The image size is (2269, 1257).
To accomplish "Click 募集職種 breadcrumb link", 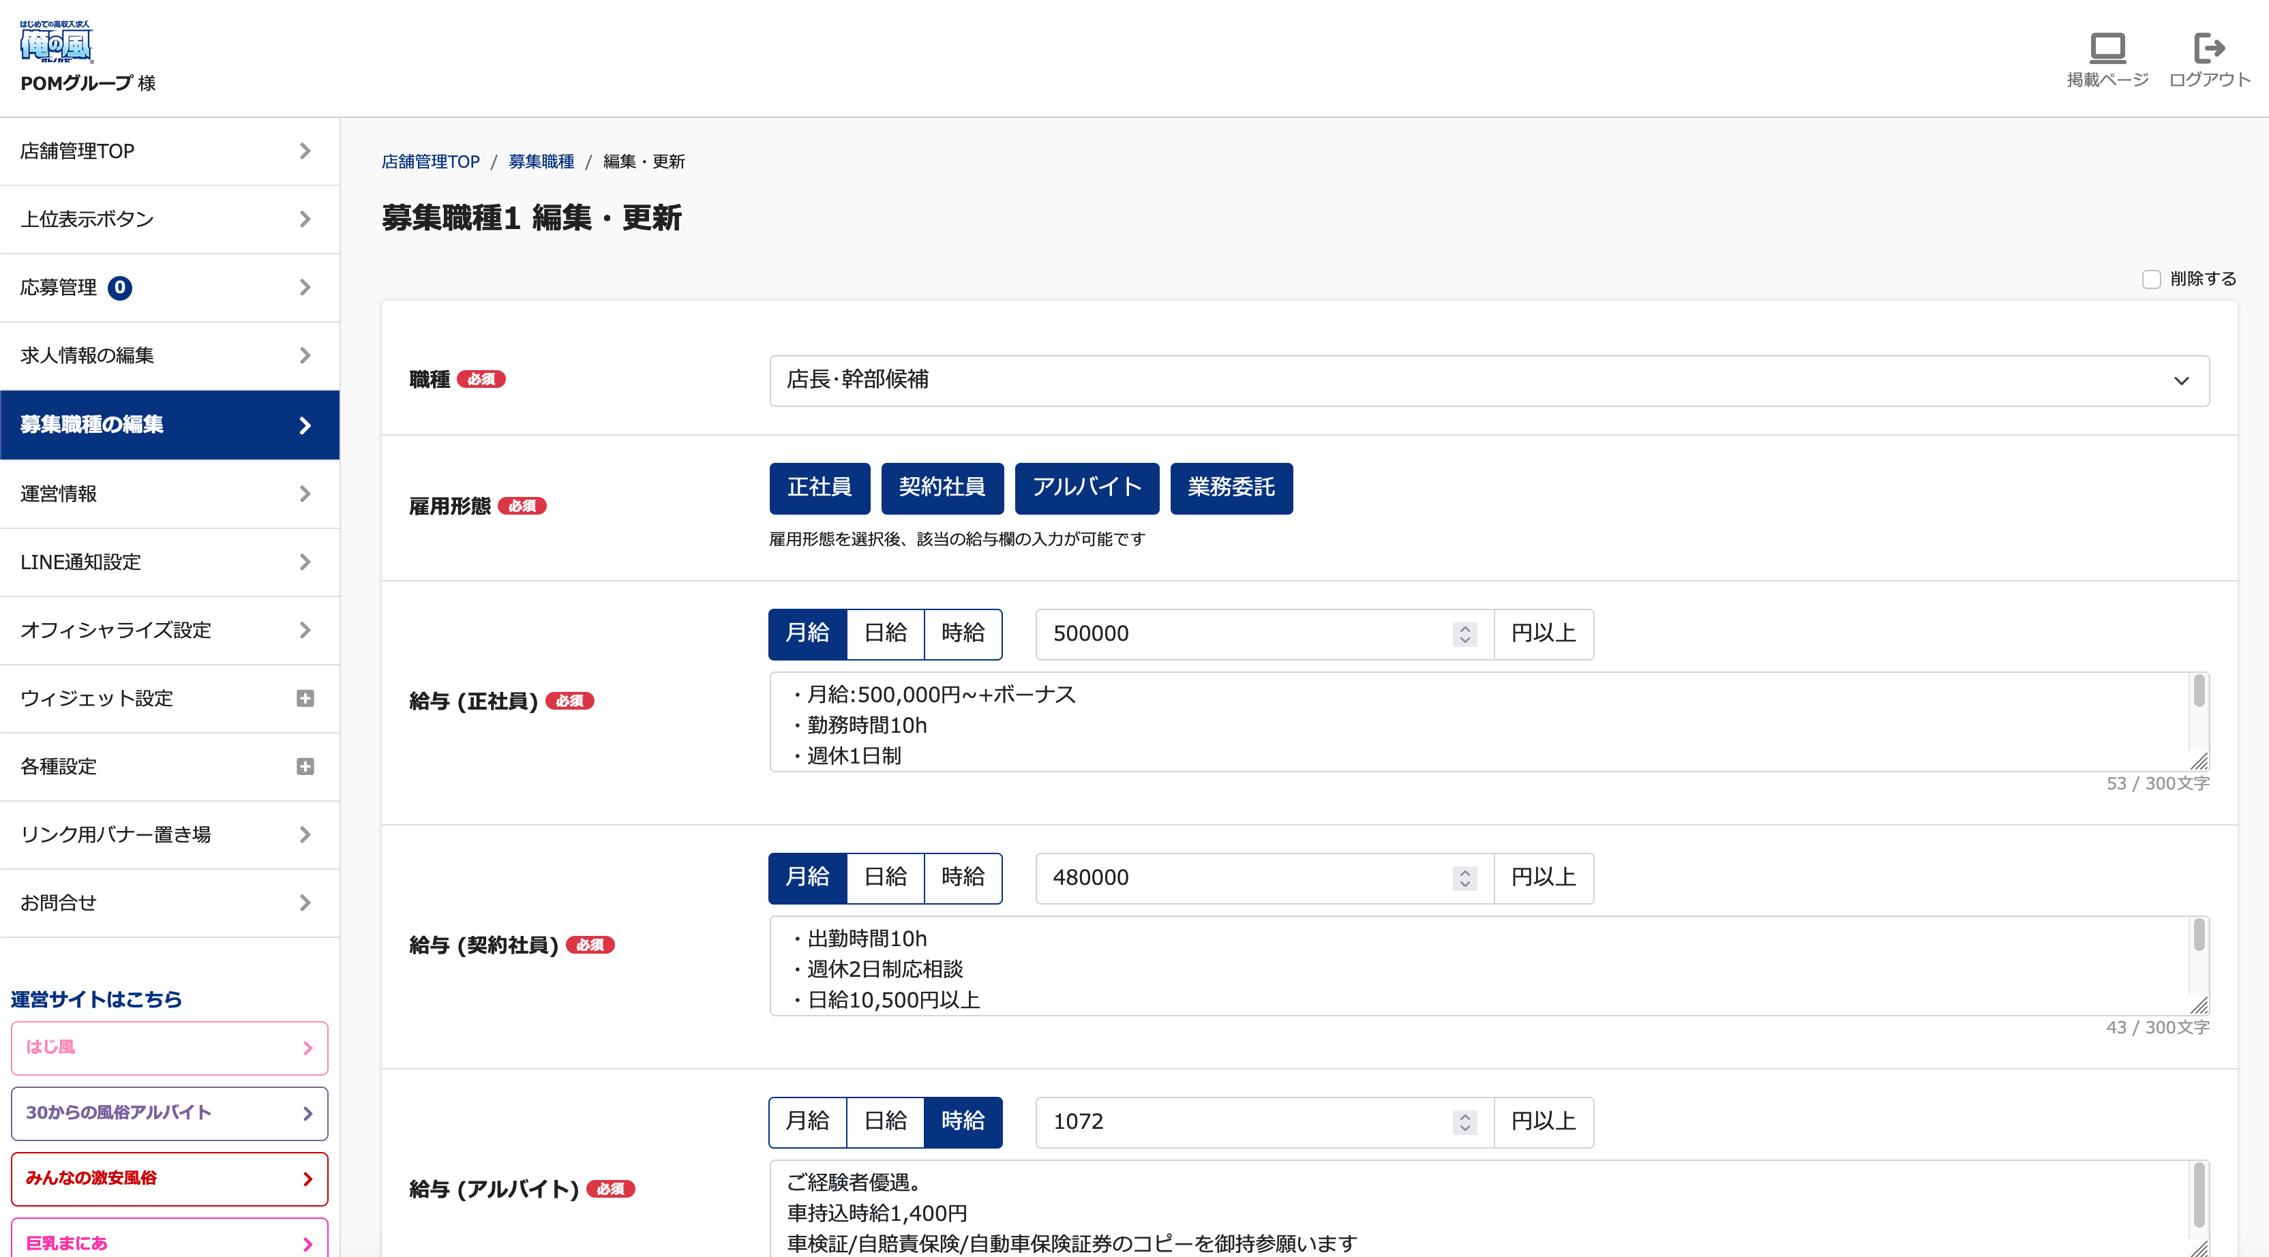I will click(x=541, y=162).
